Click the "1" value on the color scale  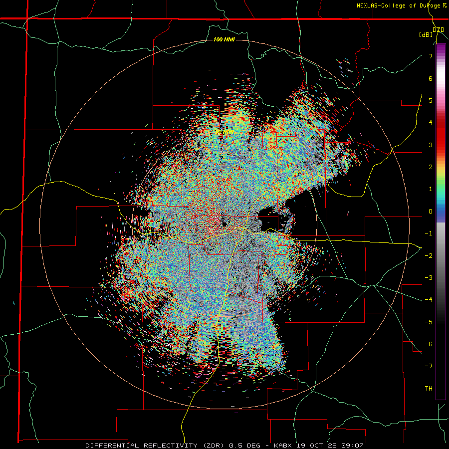click(x=431, y=189)
